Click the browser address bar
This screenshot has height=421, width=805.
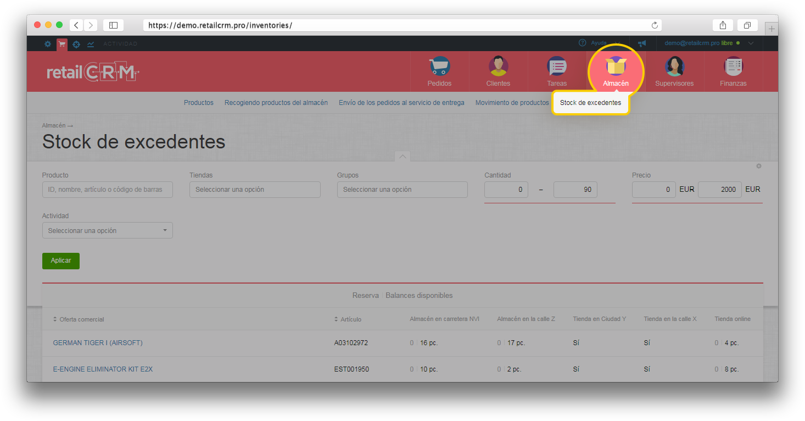pos(402,25)
